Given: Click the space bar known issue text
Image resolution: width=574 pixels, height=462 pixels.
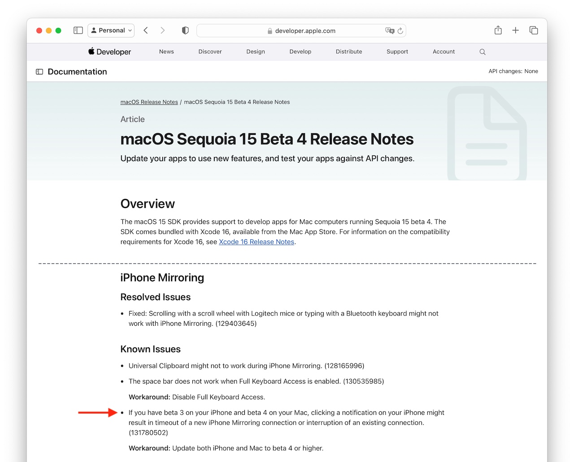Looking at the screenshot, I should point(256,381).
